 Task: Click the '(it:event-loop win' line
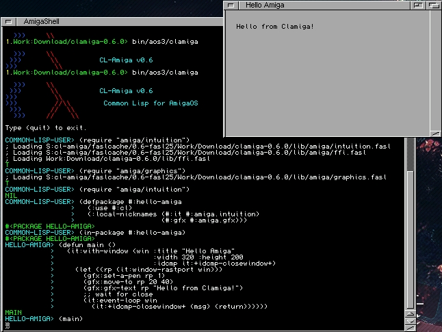pos(120,301)
